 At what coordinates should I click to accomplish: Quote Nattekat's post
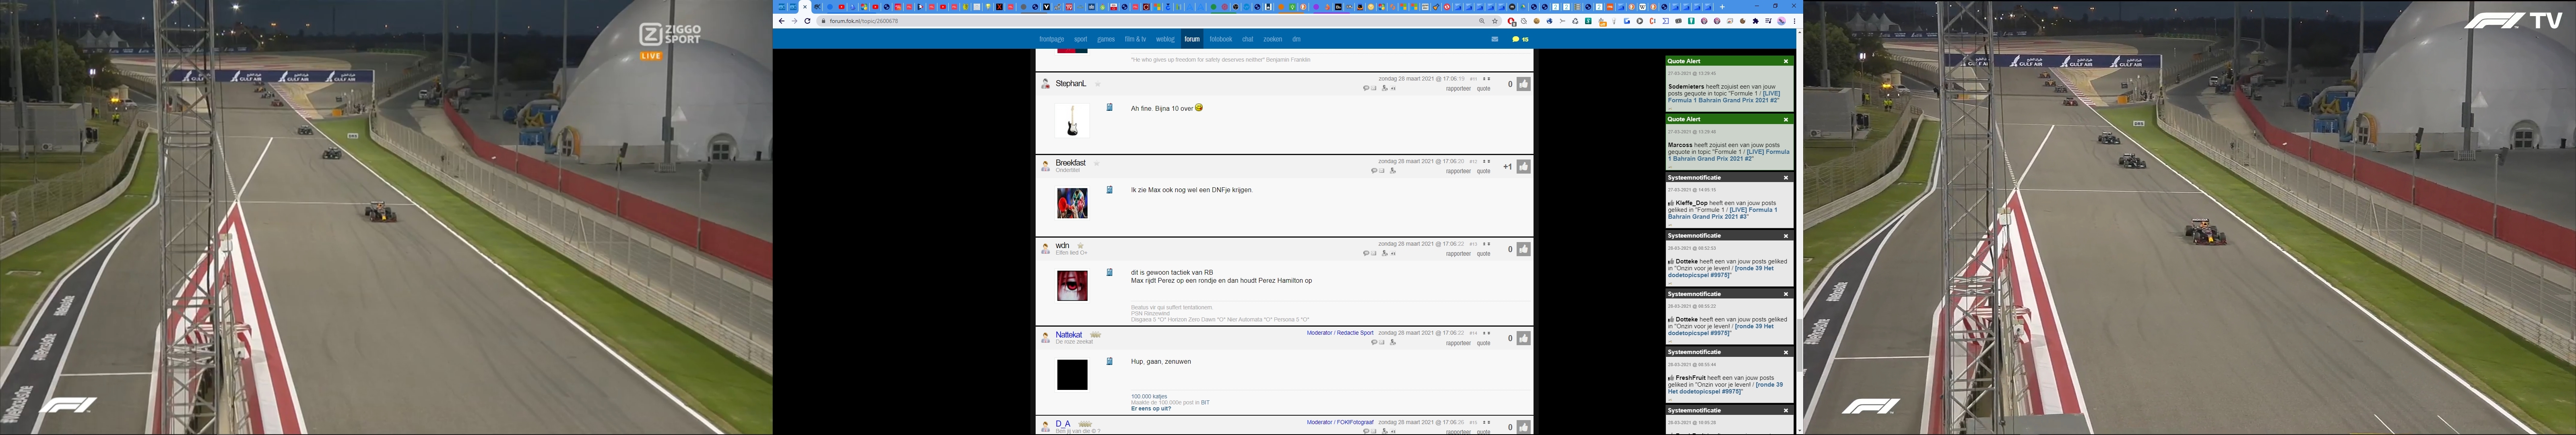click(1484, 343)
